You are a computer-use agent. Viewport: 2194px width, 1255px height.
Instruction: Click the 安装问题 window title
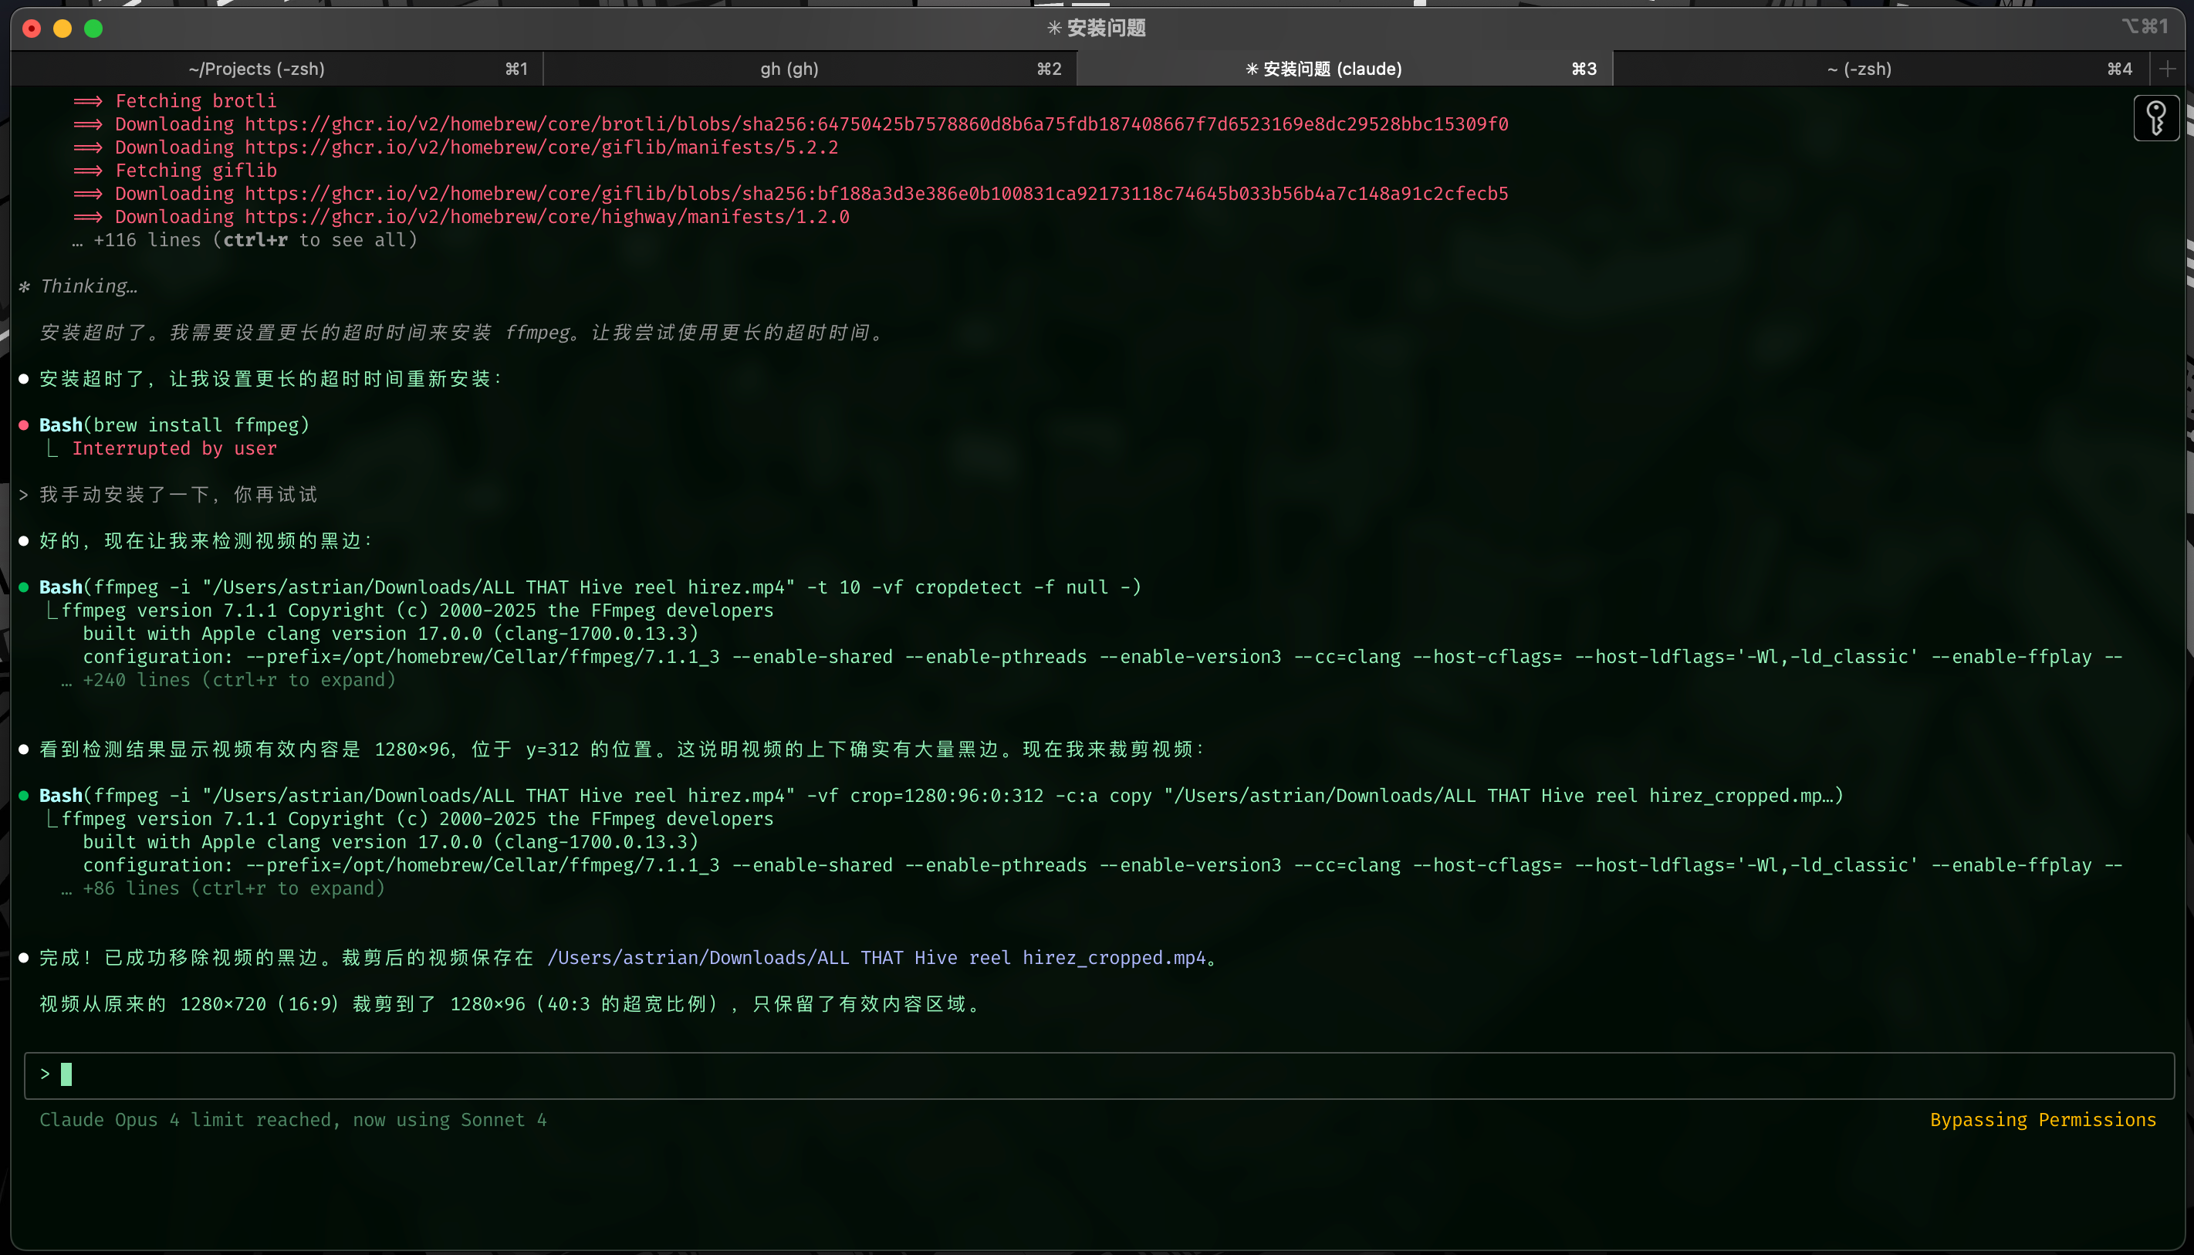(1096, 29)
